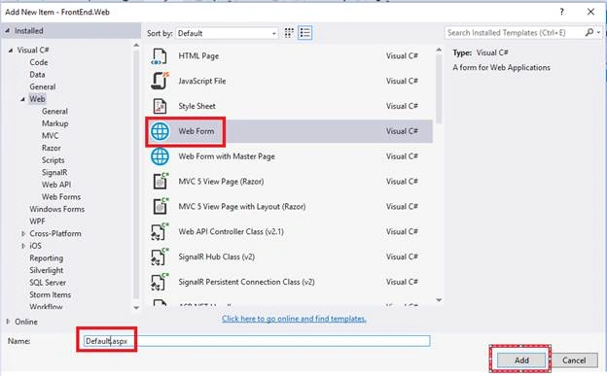Click the search magnifier icon
This screenshot has width=607, height=376.
click(x=589, y=32)
